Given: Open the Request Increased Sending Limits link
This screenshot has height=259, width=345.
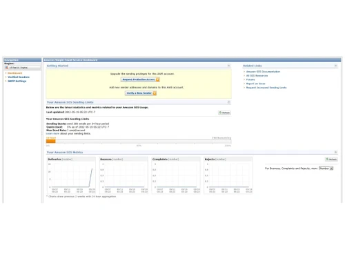Looking at the screenshot, I should [x=266, y=88].
